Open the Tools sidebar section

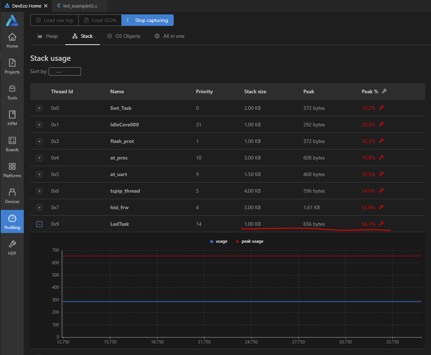pos(12,92)
